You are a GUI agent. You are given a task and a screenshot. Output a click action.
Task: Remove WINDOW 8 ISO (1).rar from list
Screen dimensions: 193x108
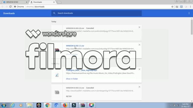[x=139, y=45]
